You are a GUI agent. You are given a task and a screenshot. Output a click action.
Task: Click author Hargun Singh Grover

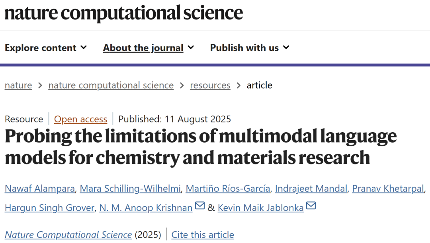(x=49, y=208)
